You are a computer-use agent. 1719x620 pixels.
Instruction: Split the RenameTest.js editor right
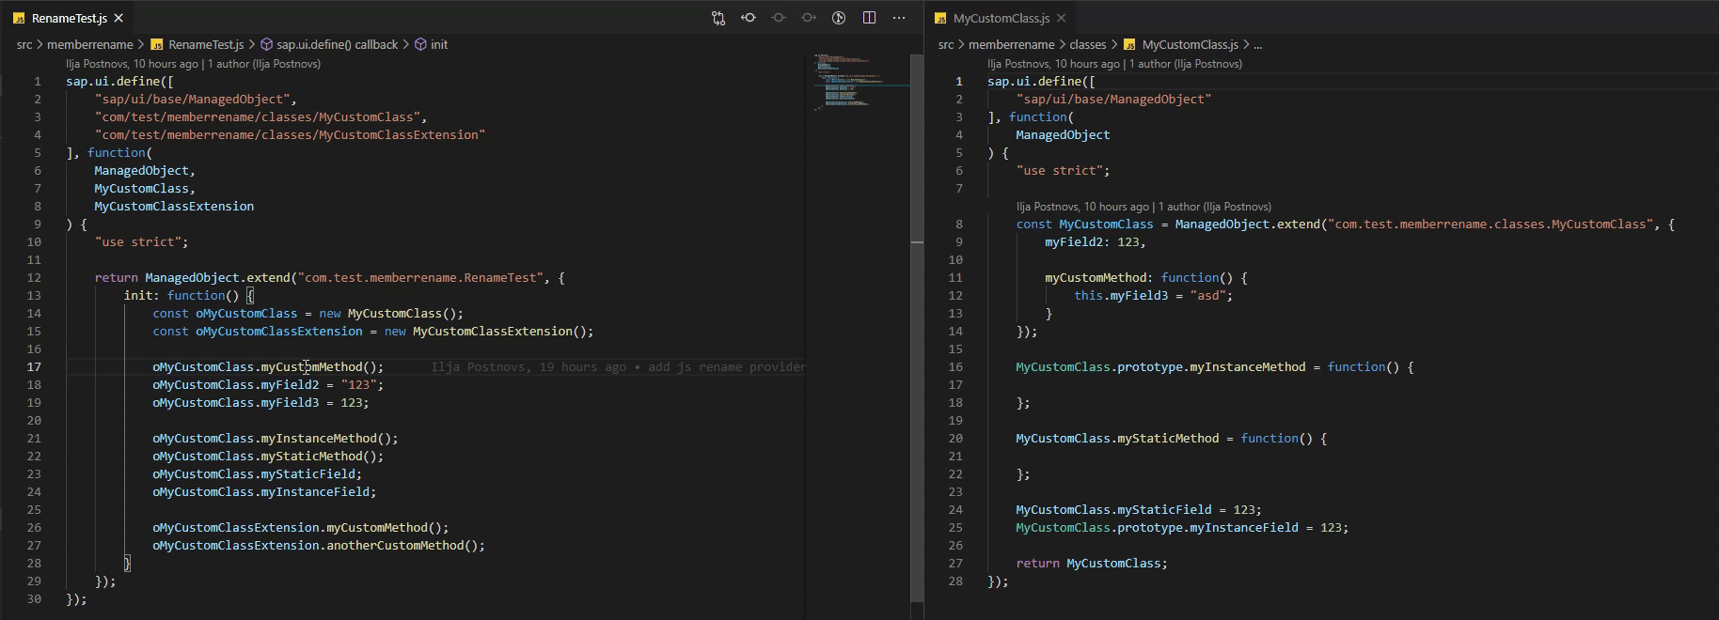[x=869, y=18]
